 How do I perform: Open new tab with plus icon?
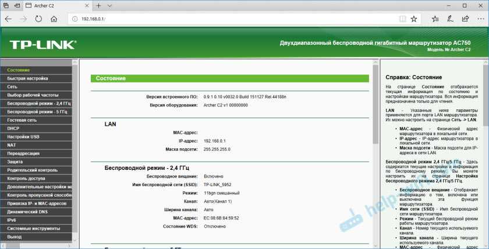(98, 6)
